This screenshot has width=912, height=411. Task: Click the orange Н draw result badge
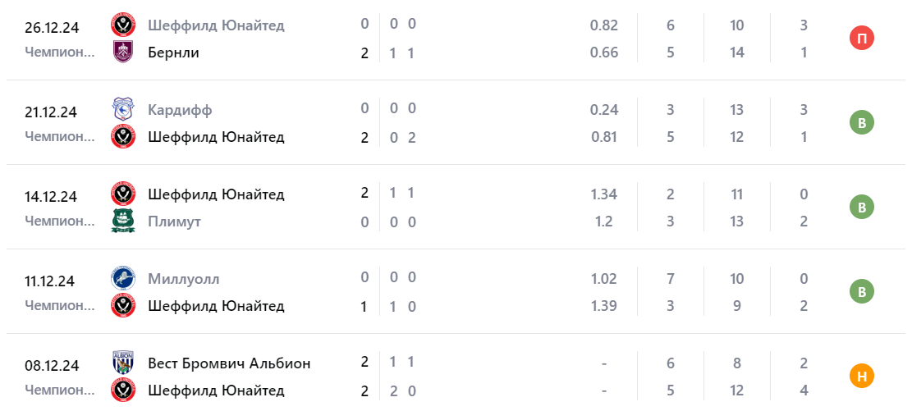point(862,377)
